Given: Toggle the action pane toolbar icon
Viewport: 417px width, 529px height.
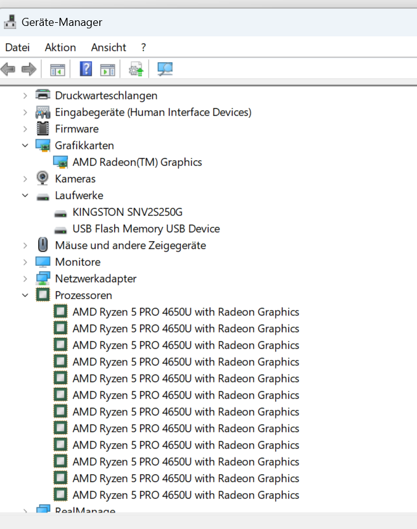Looking at the screenshot, I should 108,70.
